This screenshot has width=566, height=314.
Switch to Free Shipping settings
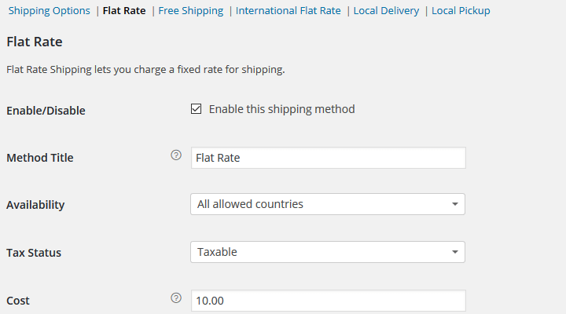coord(190,11)
